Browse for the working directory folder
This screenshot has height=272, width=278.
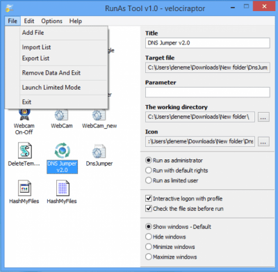[x=263, y=117]
